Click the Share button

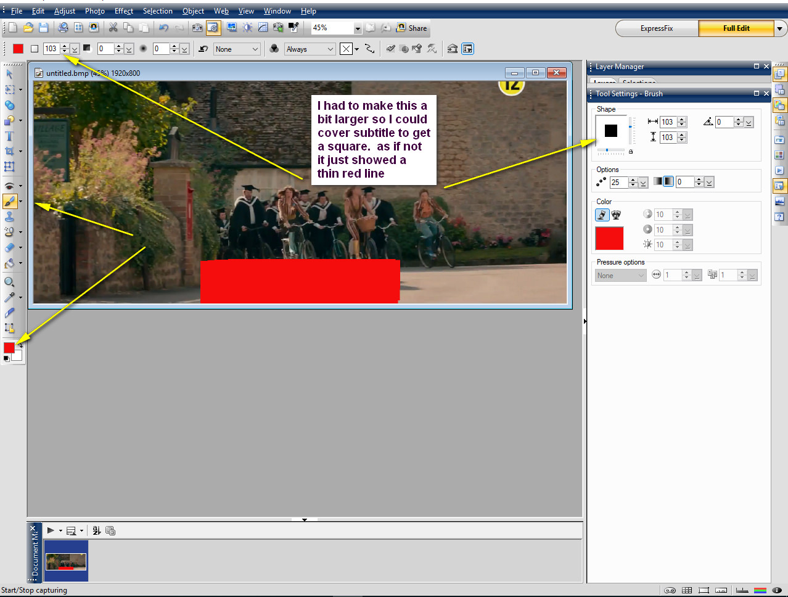412,28
